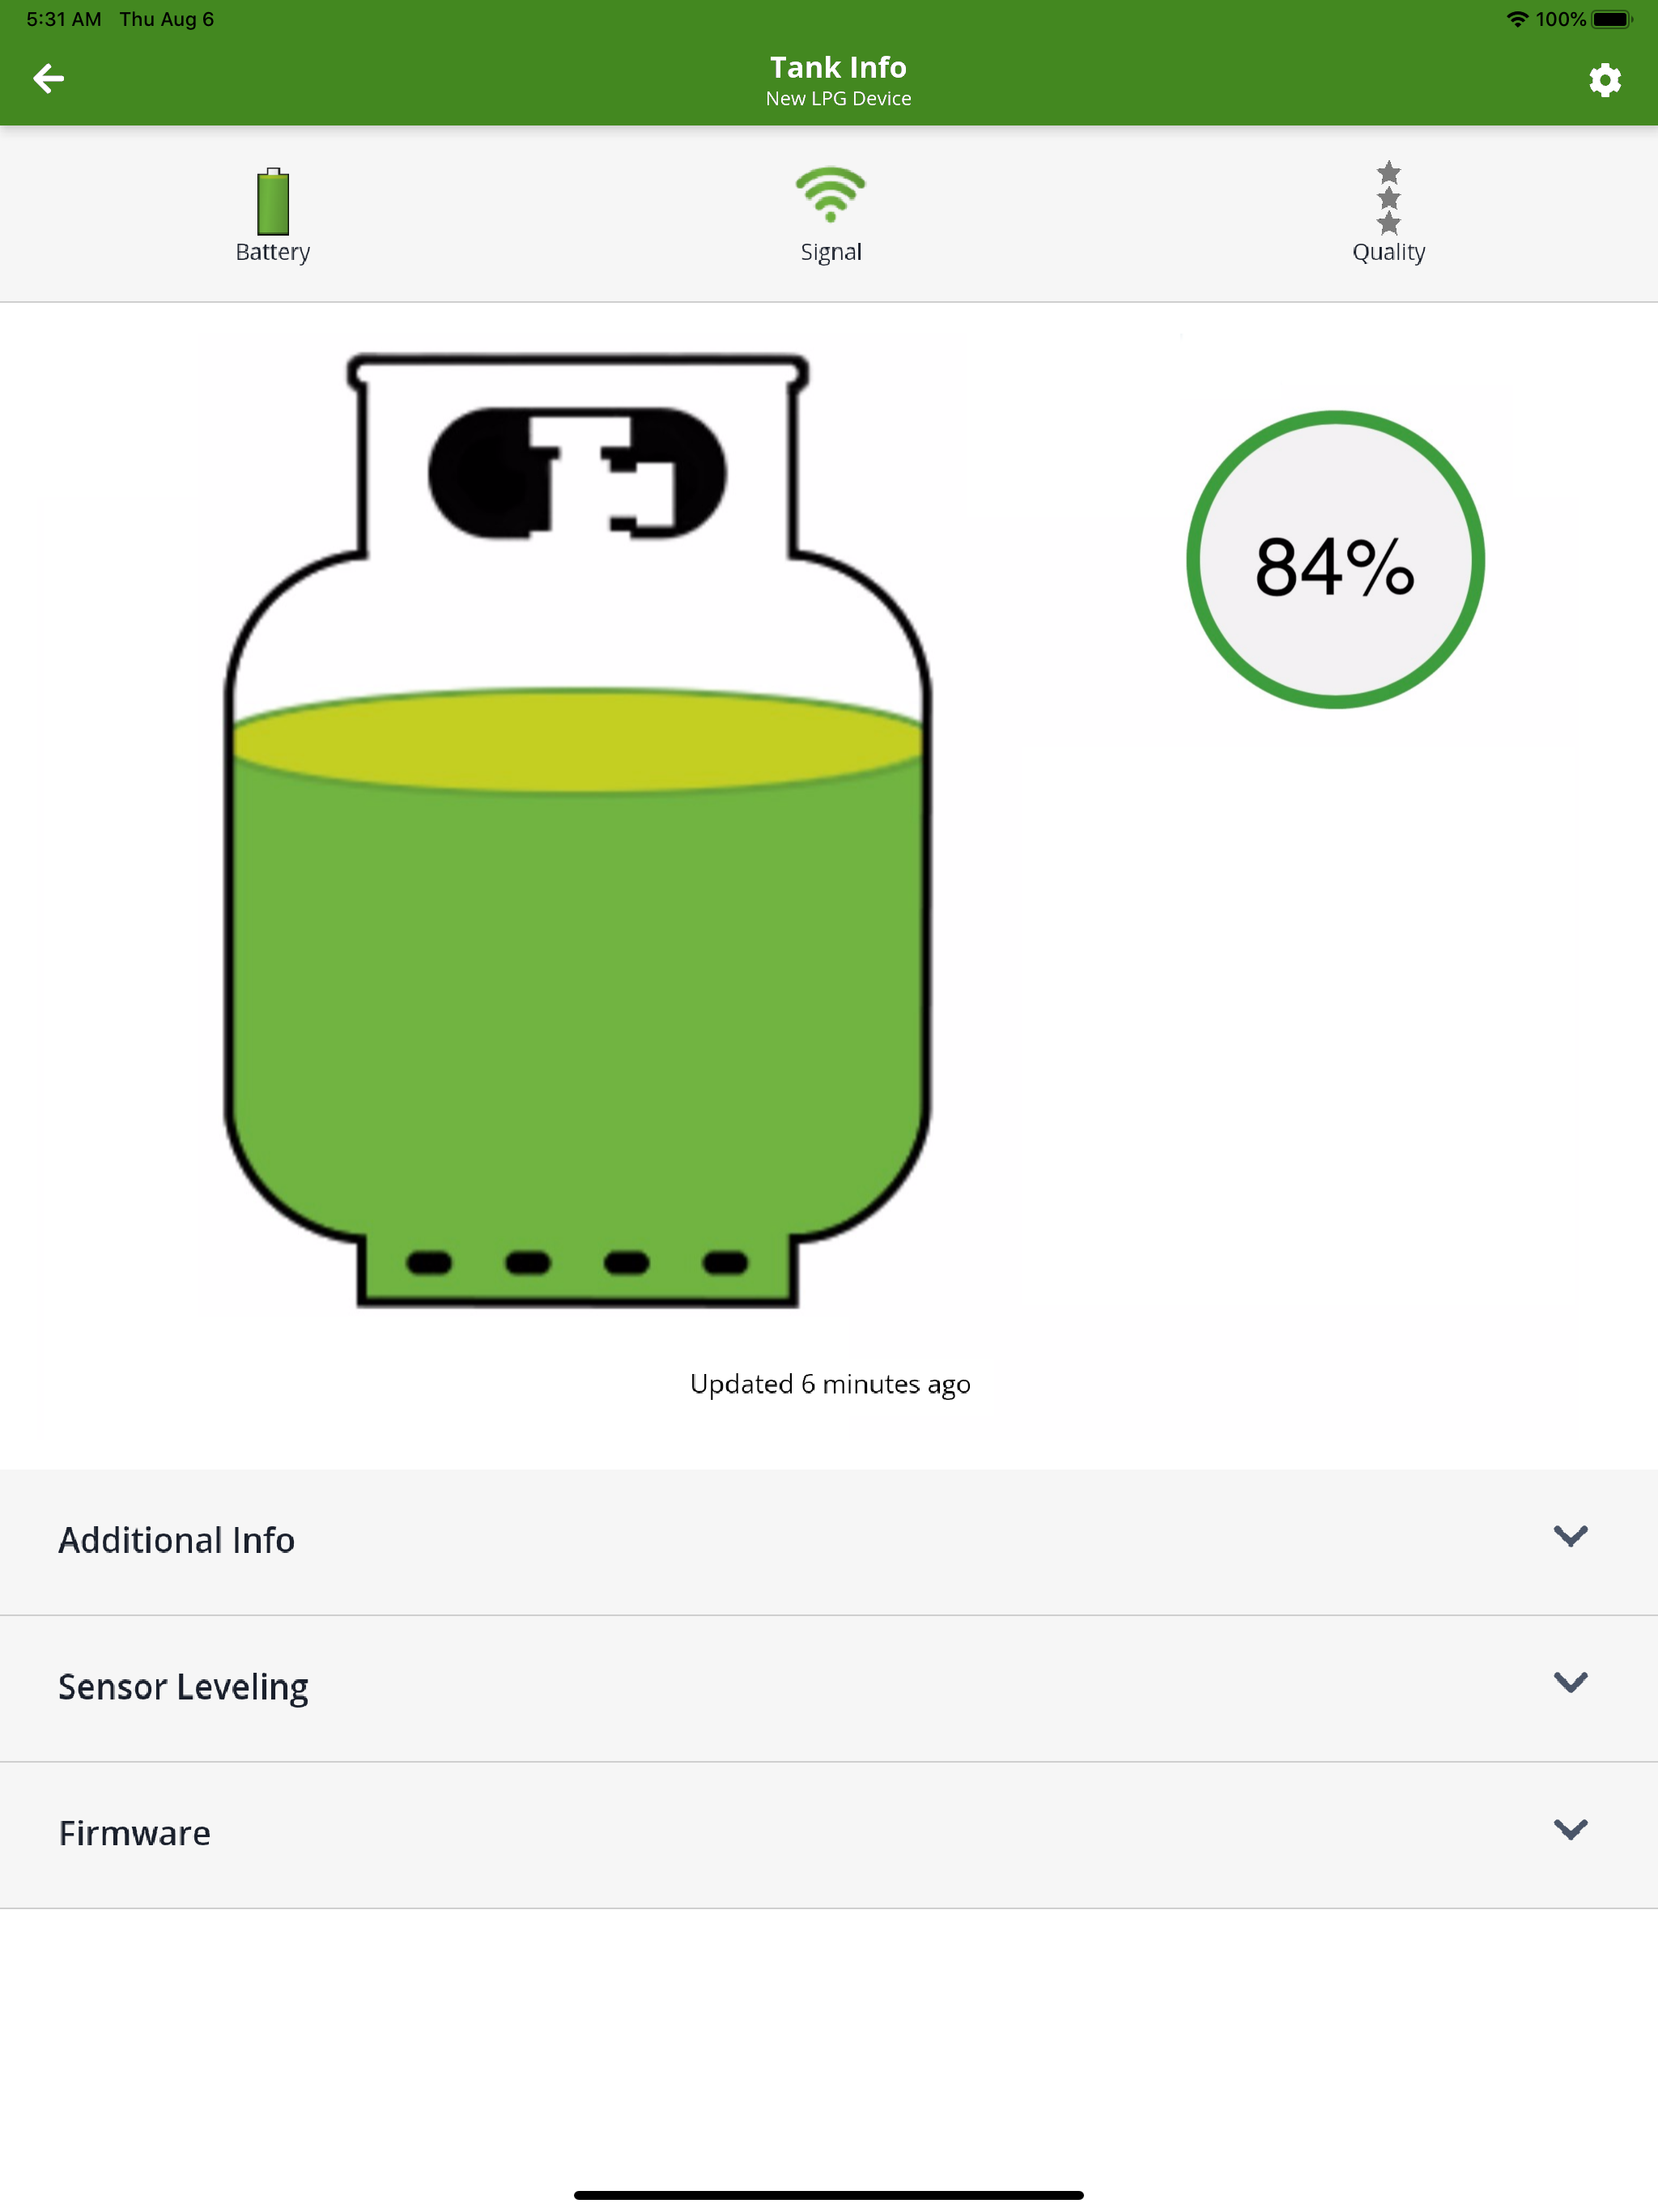
Task: Tap the tank valve handle graphic
Action: coord(578,473)
